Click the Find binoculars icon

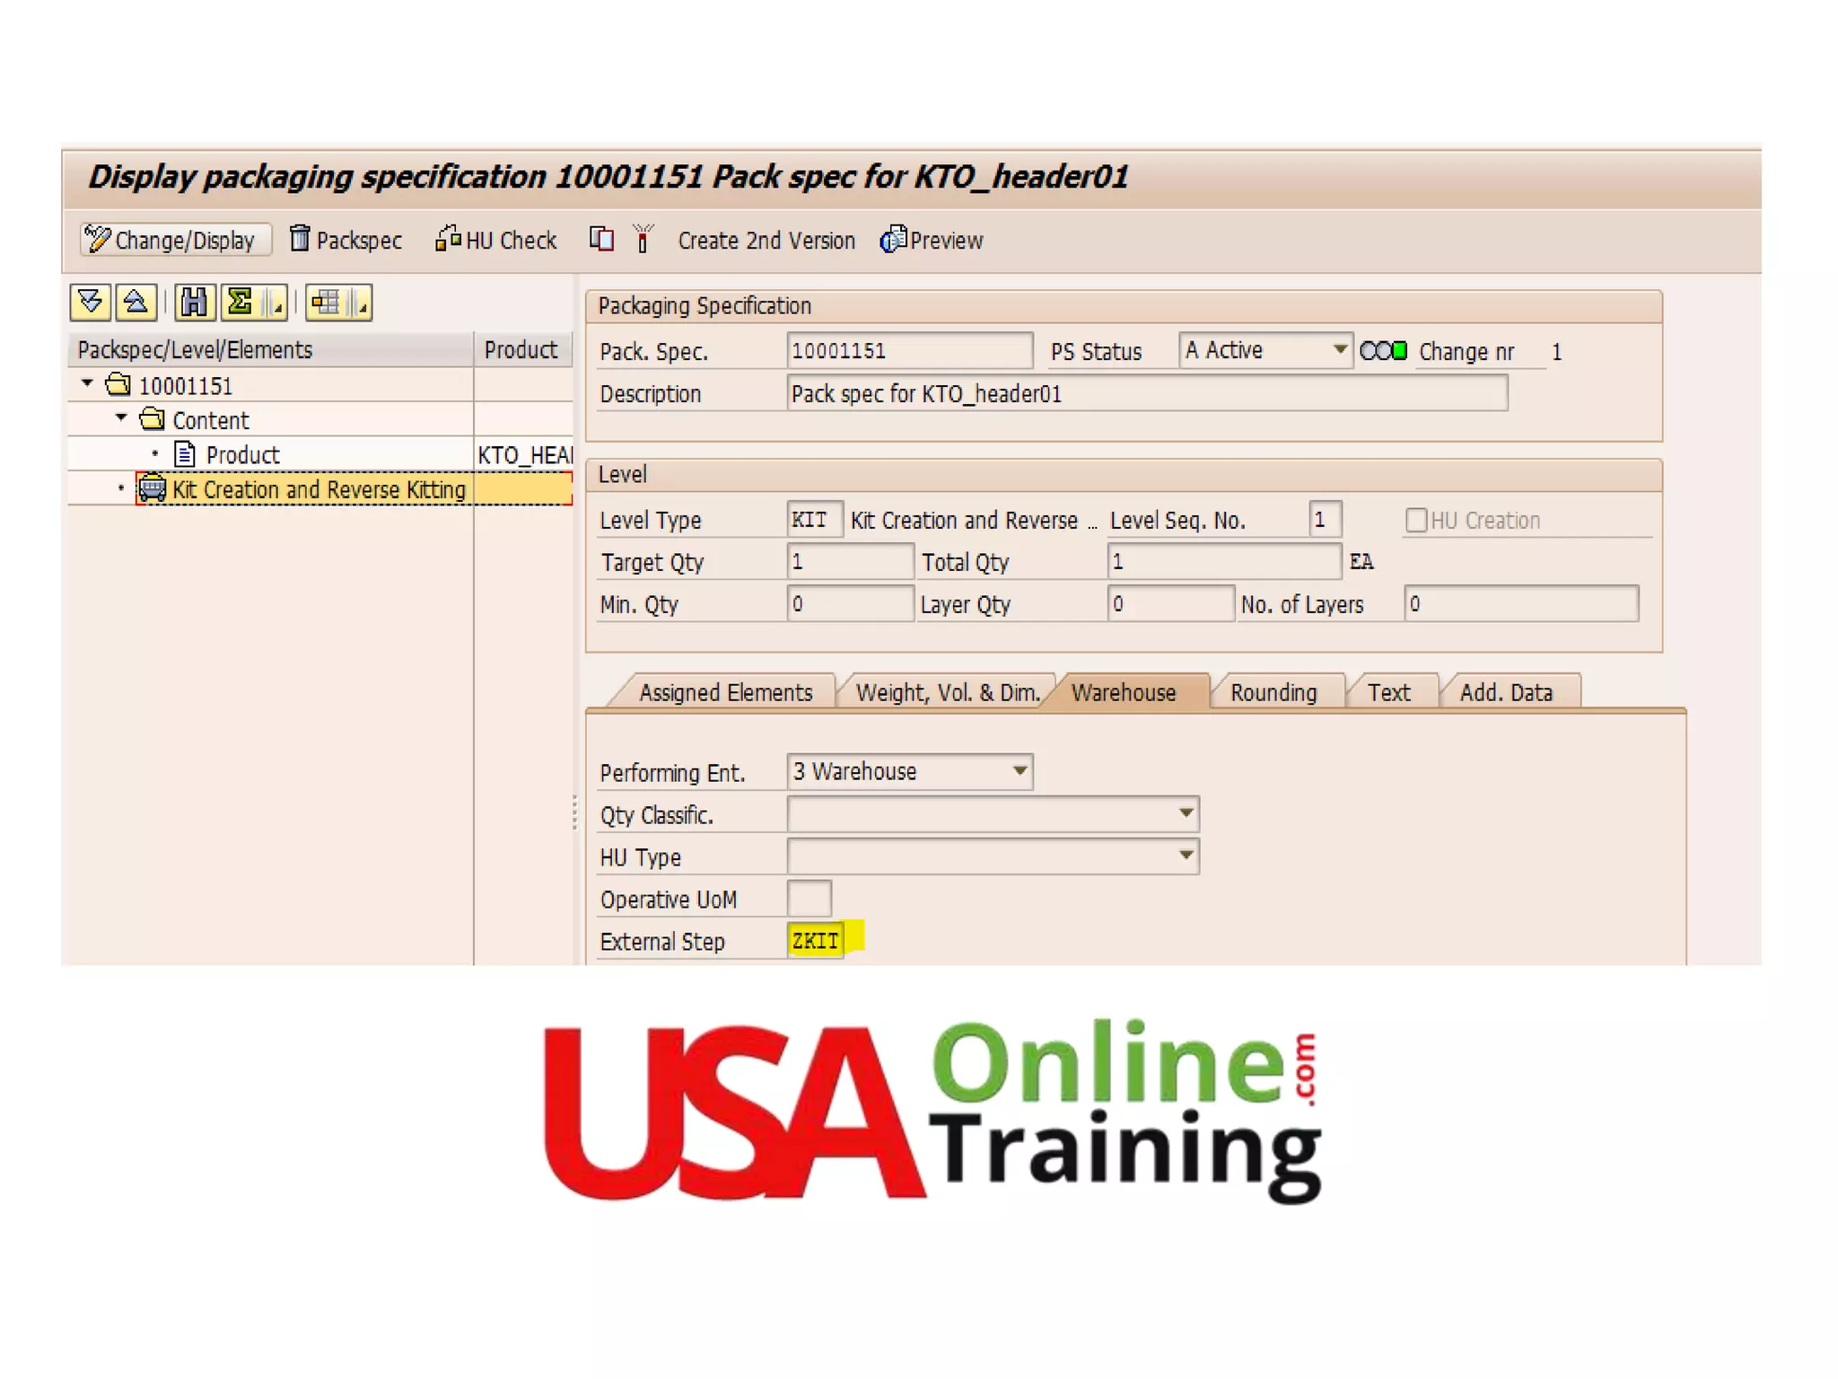pyautogui.click(x=194, y=302)
